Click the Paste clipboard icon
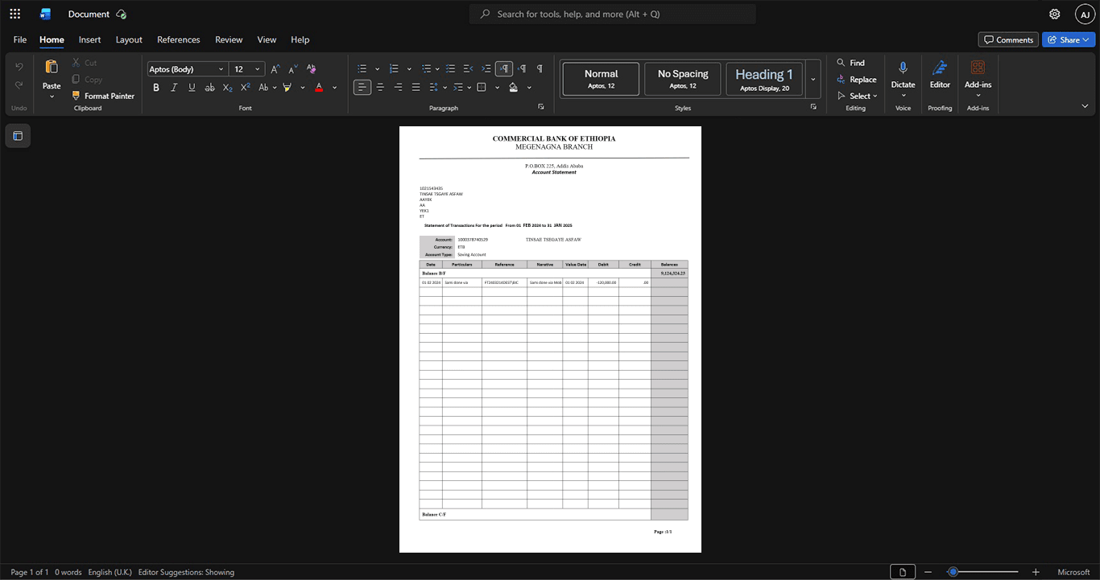Viewport: 1100px width, 580px height. (x=52, y=68)
